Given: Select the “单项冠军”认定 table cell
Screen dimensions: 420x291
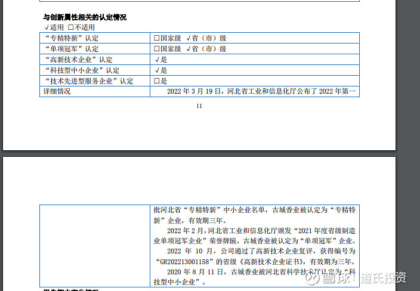Looking at the screenshot, I should click(x=95, y=49).
